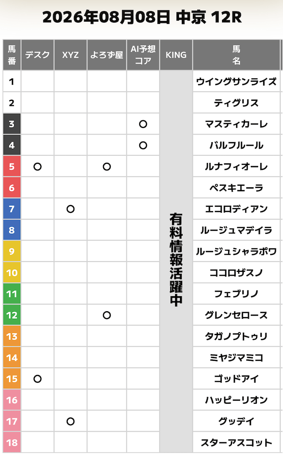Click the blue number 7 badge

tap(12, 209)
